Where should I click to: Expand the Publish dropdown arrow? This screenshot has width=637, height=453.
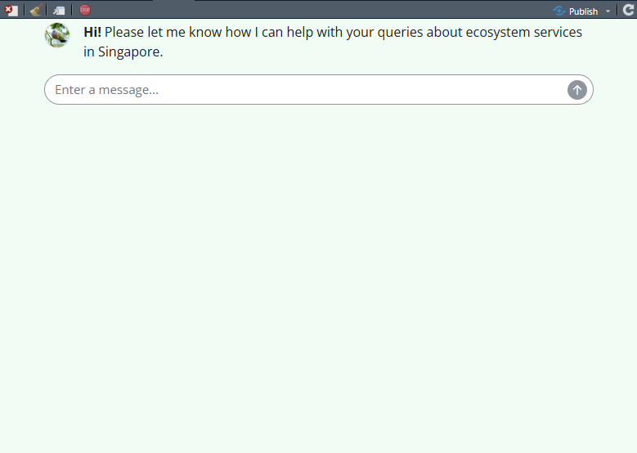click(x=608, y=11)
